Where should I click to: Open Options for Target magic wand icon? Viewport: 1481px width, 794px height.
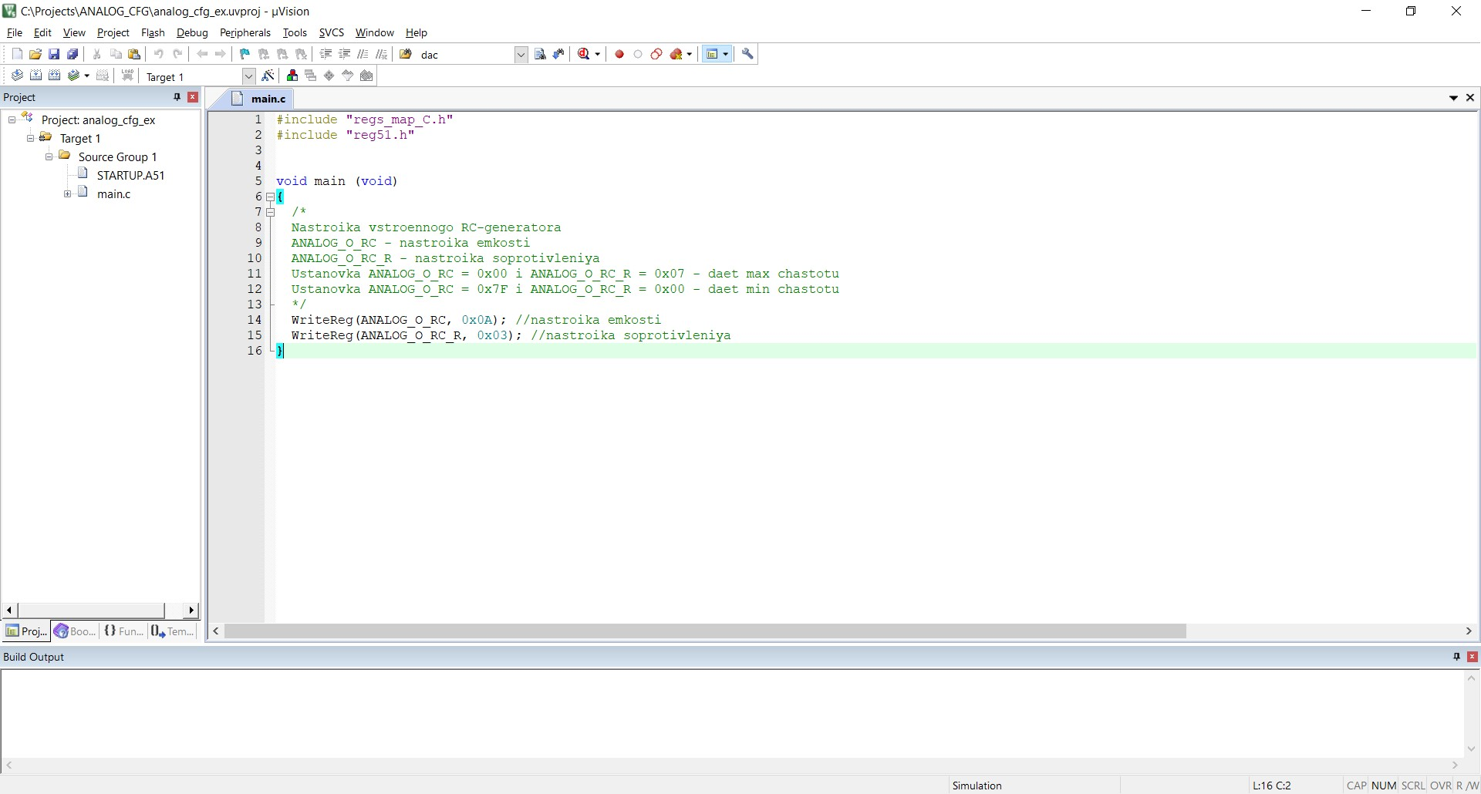[x=268, y=76]
